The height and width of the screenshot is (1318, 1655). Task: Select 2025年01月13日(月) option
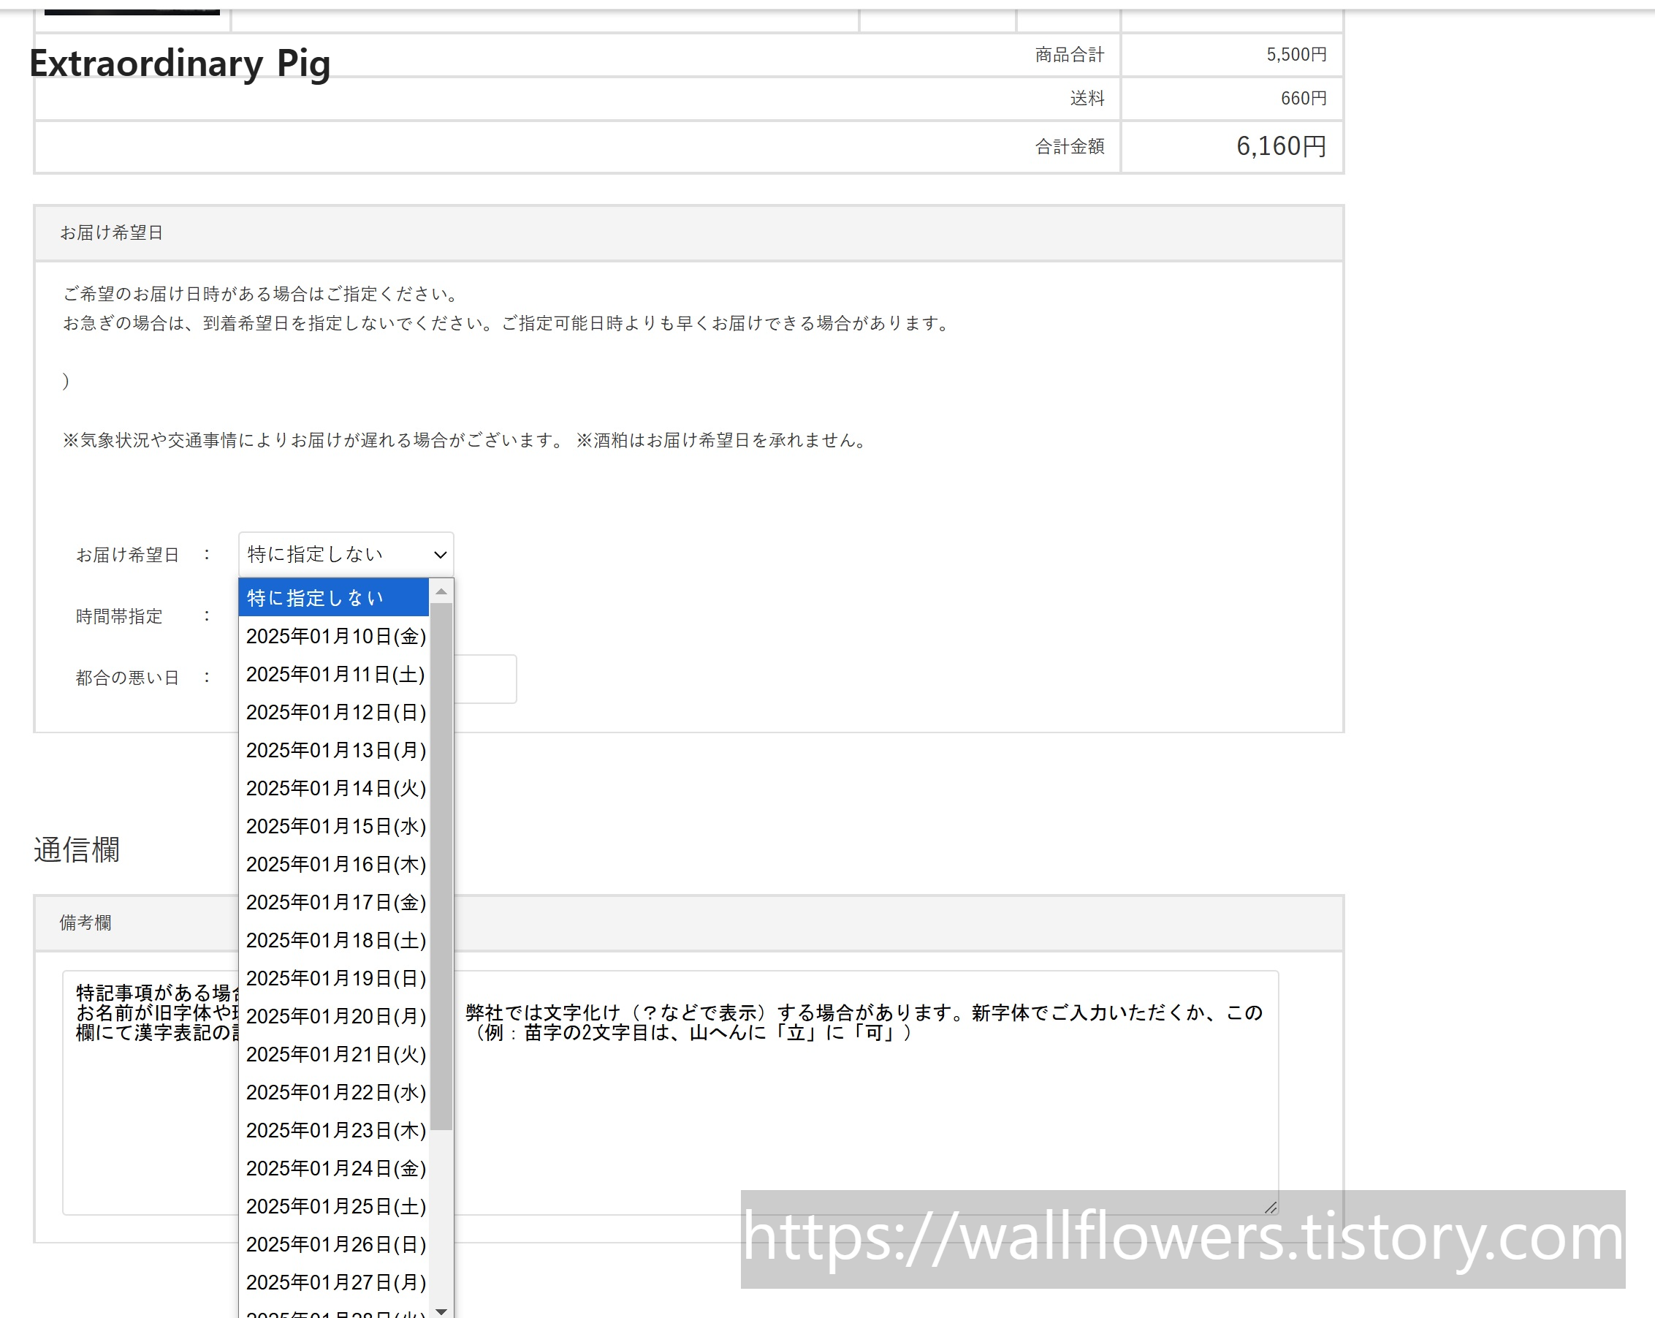point(335,749)
